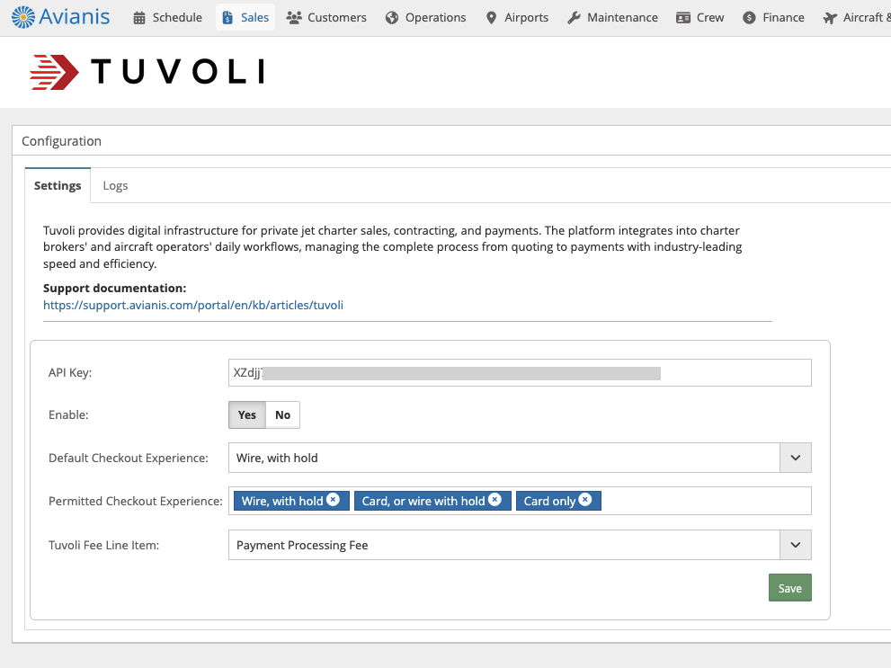Click the 'Payment Processing Fee' selection field
Image resolution: width=891 pixels, height=668 pixels.
[x=504, y=546]
